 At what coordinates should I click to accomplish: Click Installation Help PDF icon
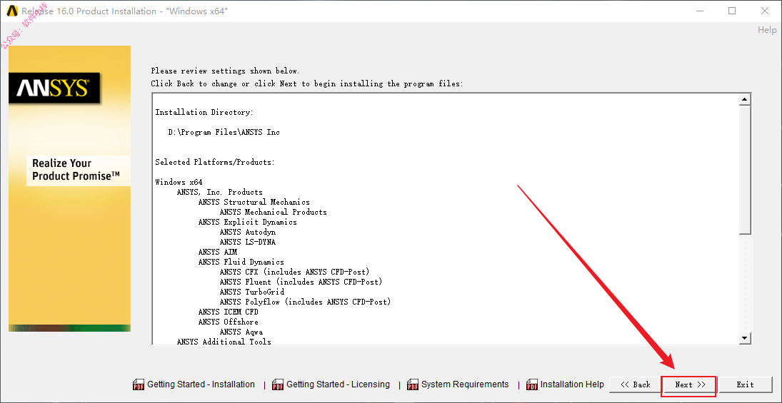(532, 384)
